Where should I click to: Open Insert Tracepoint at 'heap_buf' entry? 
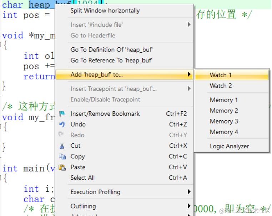(x=124, y=89)
